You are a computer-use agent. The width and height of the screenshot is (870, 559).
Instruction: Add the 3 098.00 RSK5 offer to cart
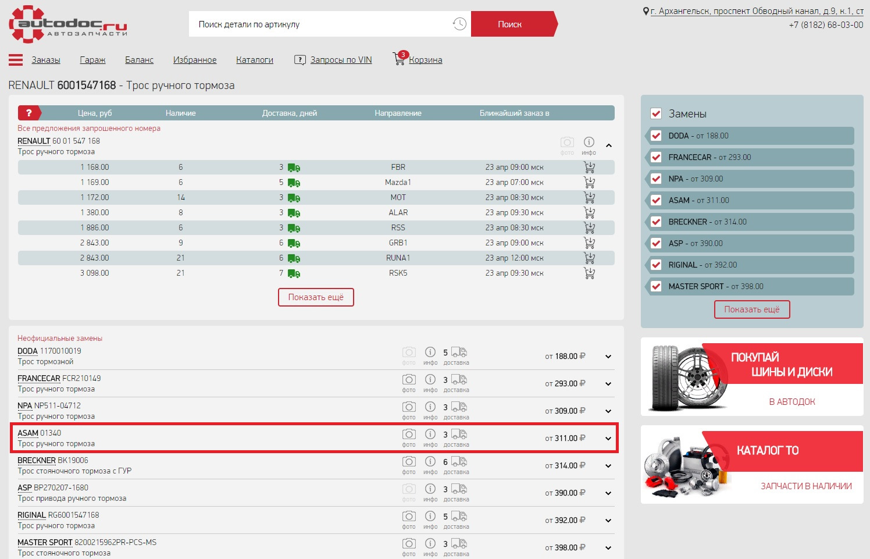(589, 273)
